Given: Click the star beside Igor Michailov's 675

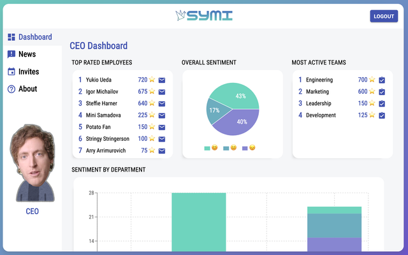Looking at the screenshot, I should coord(152,91).
